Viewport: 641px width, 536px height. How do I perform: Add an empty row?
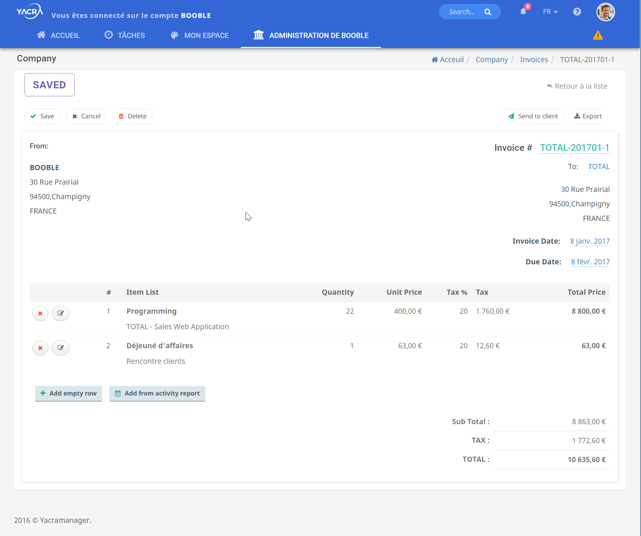point(68,393)
